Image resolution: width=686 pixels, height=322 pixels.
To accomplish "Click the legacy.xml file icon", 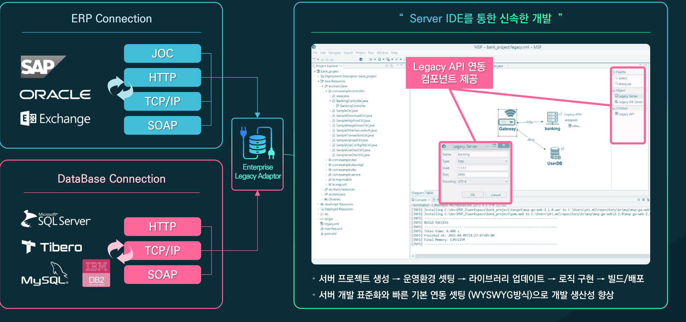I will point(322,224).
